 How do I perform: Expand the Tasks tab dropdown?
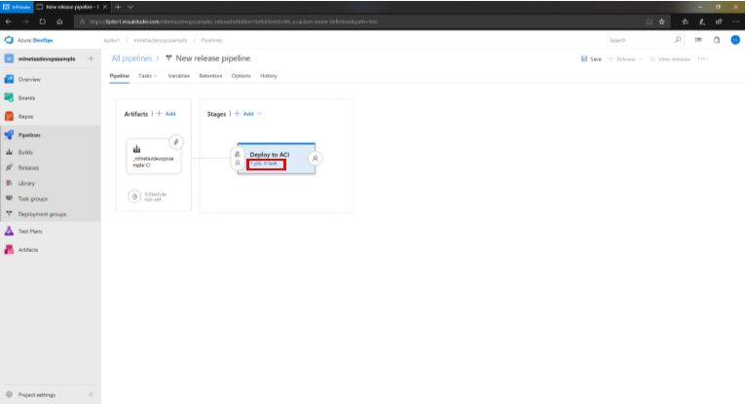point(156,75)
